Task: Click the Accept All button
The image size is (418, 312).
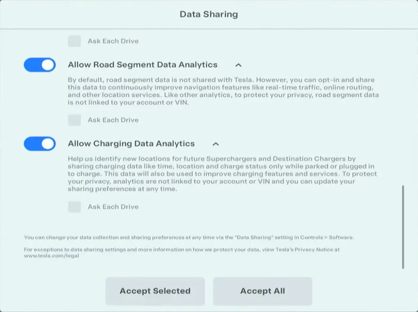Action: click(x=262, y=291)
